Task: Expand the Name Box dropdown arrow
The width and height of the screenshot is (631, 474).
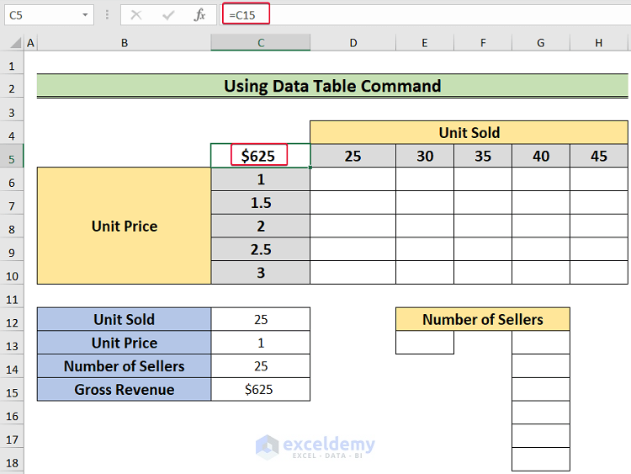Action: coord(86,15)
